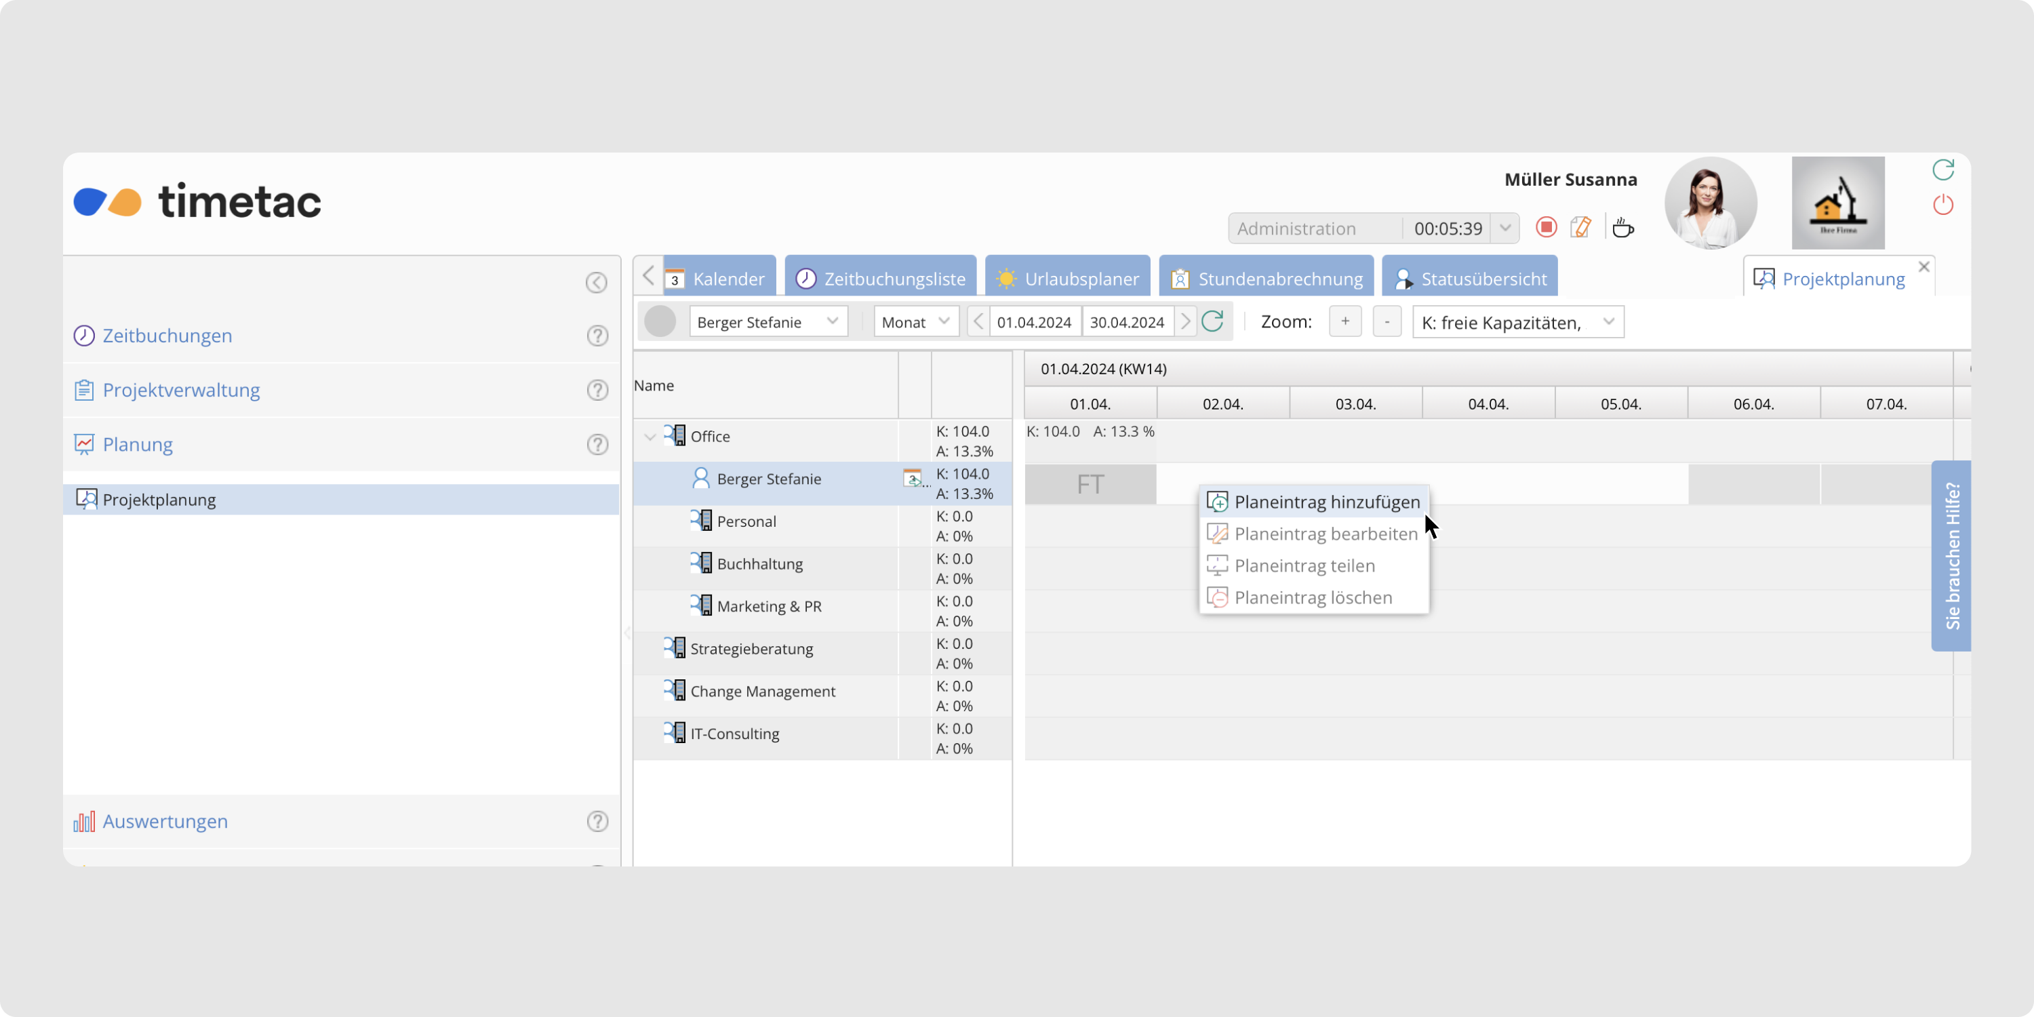The image size is (2034, 1017).
Task: Open the Monat period dropdown
Action: click(x=915, y=322)
